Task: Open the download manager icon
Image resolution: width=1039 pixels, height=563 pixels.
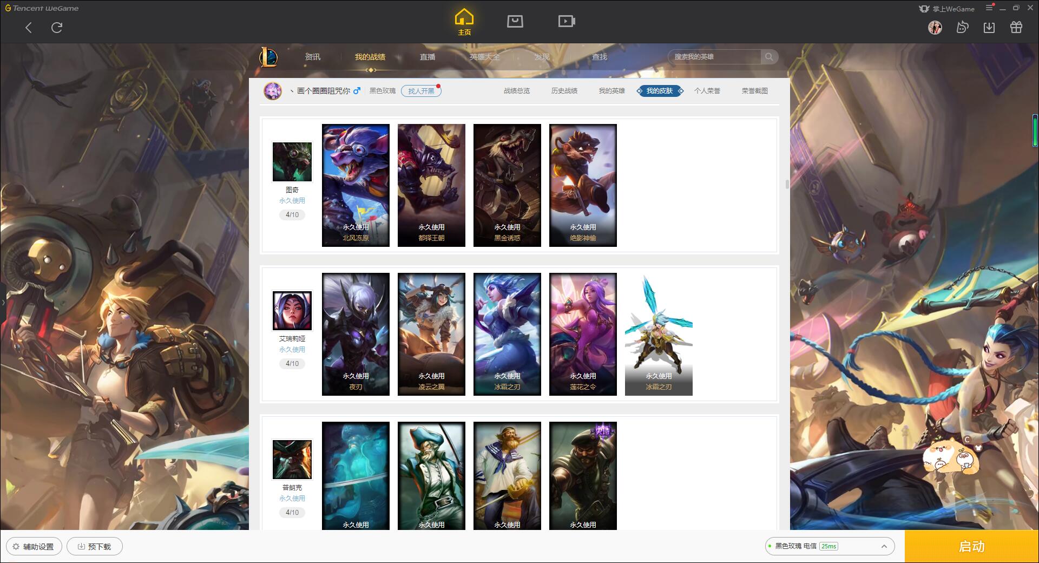Action: [989, 28]
